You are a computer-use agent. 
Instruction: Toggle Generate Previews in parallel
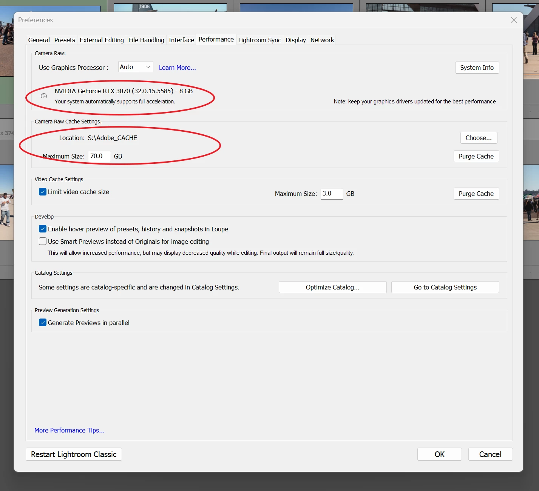coord(43,323)
